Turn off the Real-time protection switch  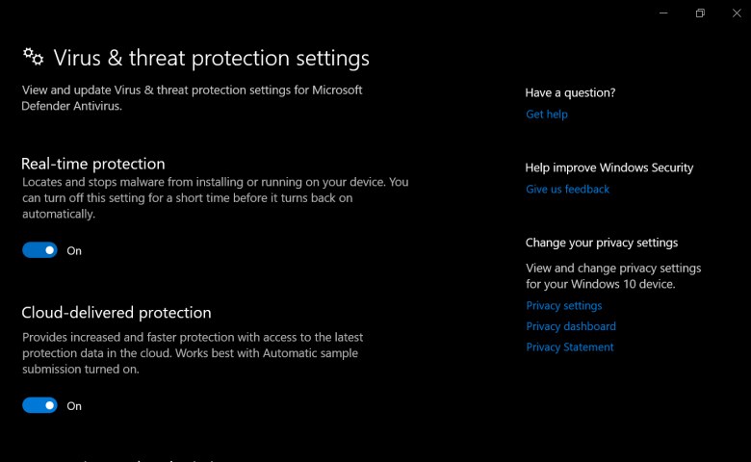39,250
